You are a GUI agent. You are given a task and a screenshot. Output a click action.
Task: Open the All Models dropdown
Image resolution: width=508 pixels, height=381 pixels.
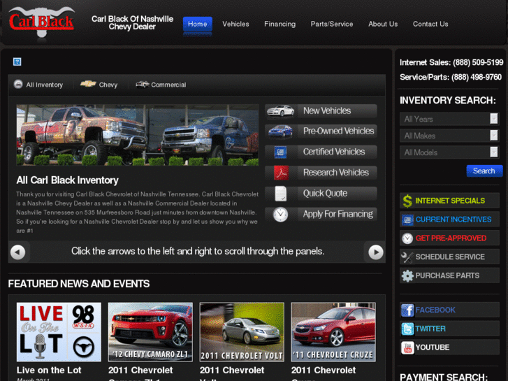pyautogui.click(x=449, y=152)
